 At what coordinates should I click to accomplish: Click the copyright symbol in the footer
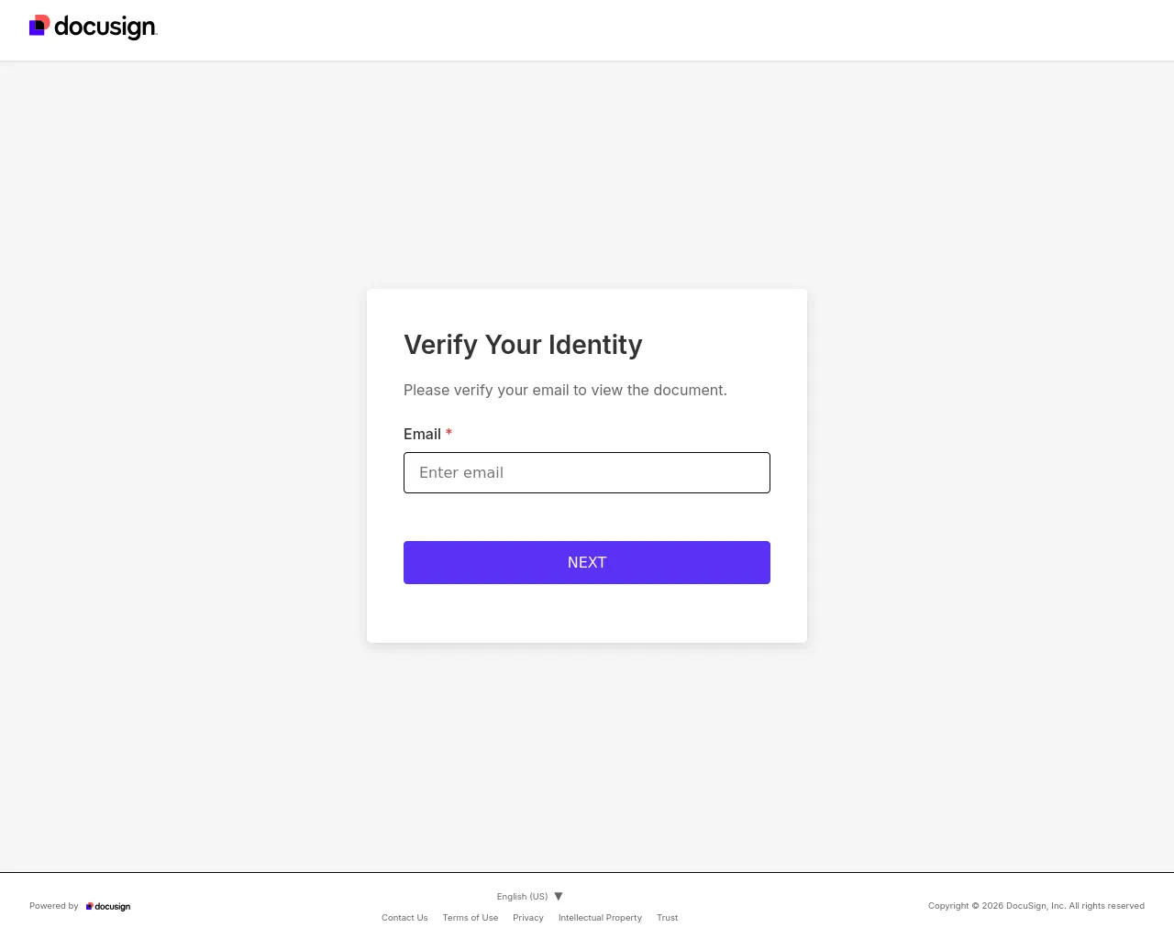976,906
